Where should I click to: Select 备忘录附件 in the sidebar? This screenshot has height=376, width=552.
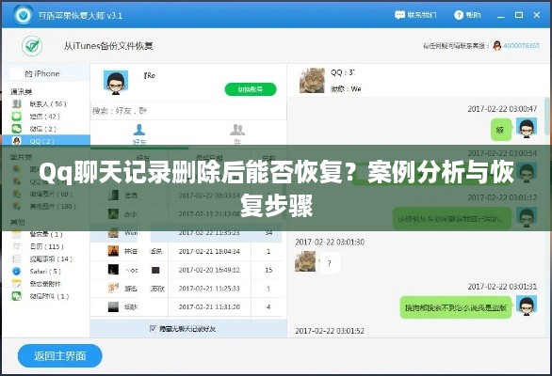(x=46, y=284)
